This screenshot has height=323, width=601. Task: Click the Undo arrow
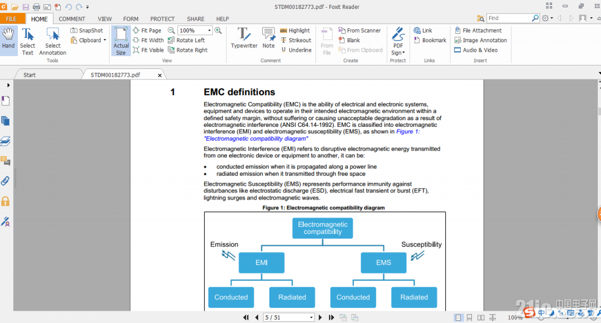(68, 7)
